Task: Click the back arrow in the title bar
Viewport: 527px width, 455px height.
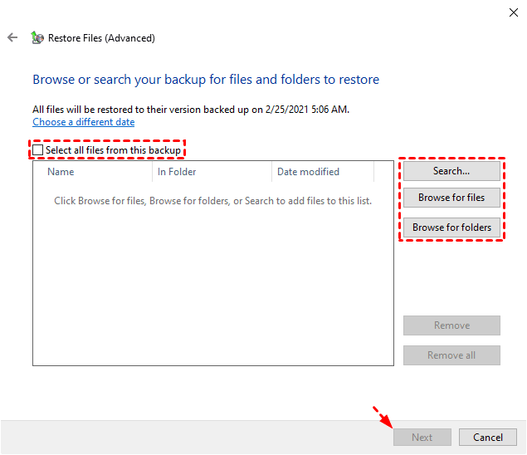Action: [x=12, y=37]
